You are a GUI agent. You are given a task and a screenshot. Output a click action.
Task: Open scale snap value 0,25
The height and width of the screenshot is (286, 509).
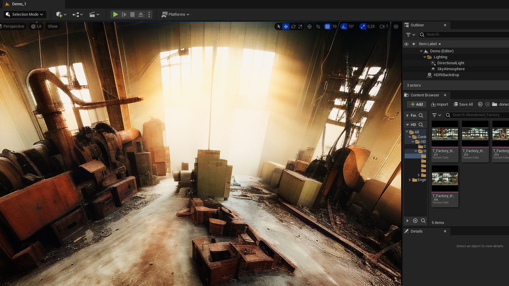(x=371, y=27)
